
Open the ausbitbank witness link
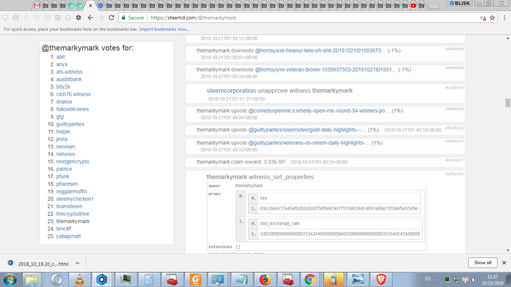click(x=69, y=79)
